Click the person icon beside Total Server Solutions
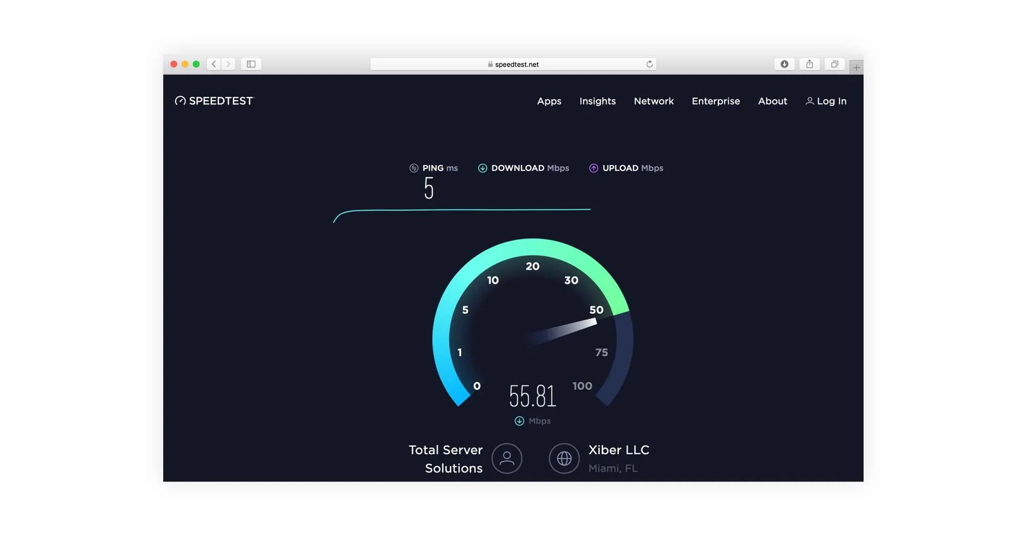Image resolution: width=1027 pixels, height=536 pixels. (507, 458)
